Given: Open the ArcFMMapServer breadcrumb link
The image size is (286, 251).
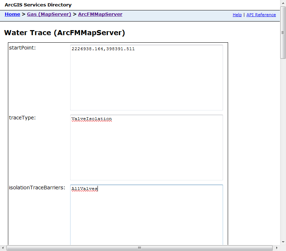Looking at the screenshot, I should (x=100, y=14).
